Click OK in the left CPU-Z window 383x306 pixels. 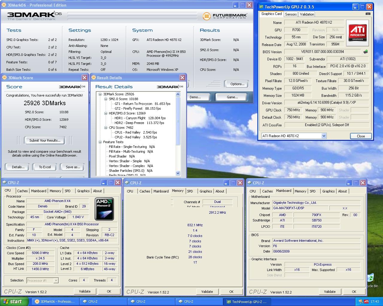pos(109,291)
